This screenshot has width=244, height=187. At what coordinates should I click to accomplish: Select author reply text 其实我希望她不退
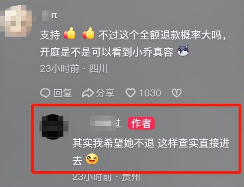coord(113,143)
